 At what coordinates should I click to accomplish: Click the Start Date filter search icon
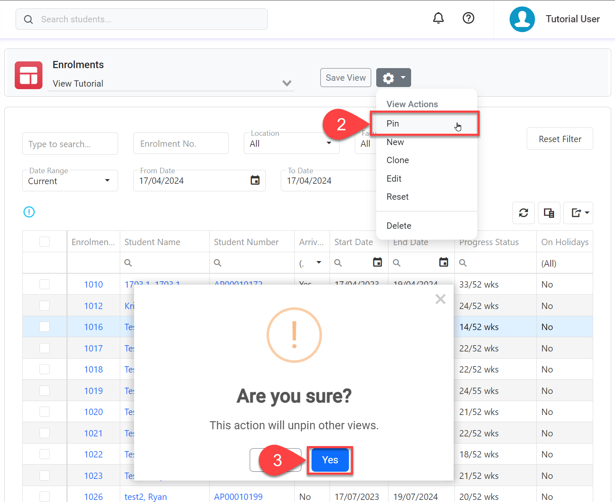338,263
